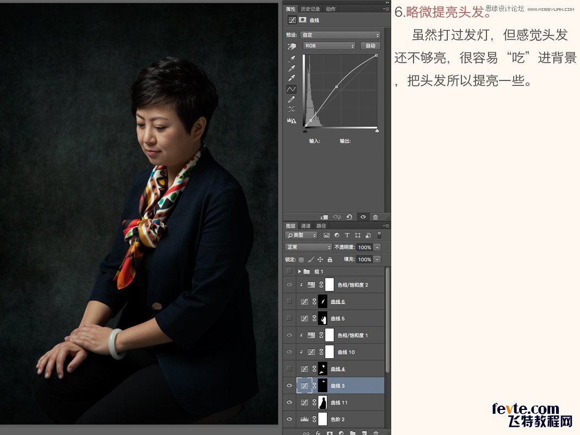Lock position move icon
Viewport: 580px width, 435px height.
[320, 259]
